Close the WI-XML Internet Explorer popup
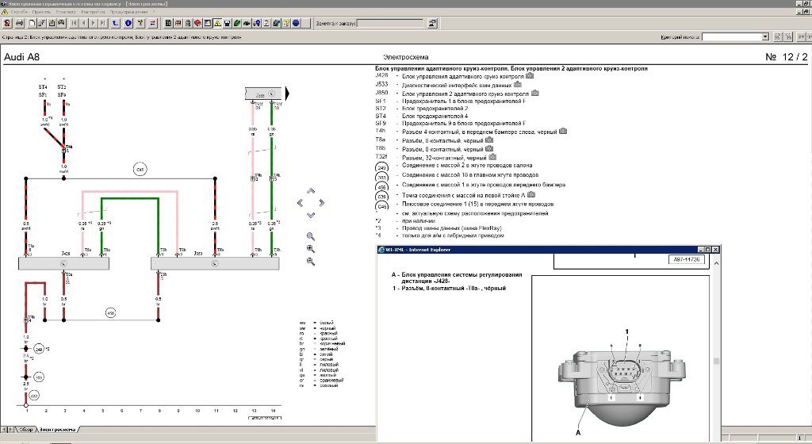The width and height of the screenshot is (812, 444). 715,250
